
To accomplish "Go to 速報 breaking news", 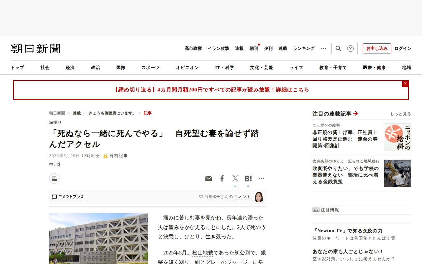I will pyautogui.click(x=239, y=49).
